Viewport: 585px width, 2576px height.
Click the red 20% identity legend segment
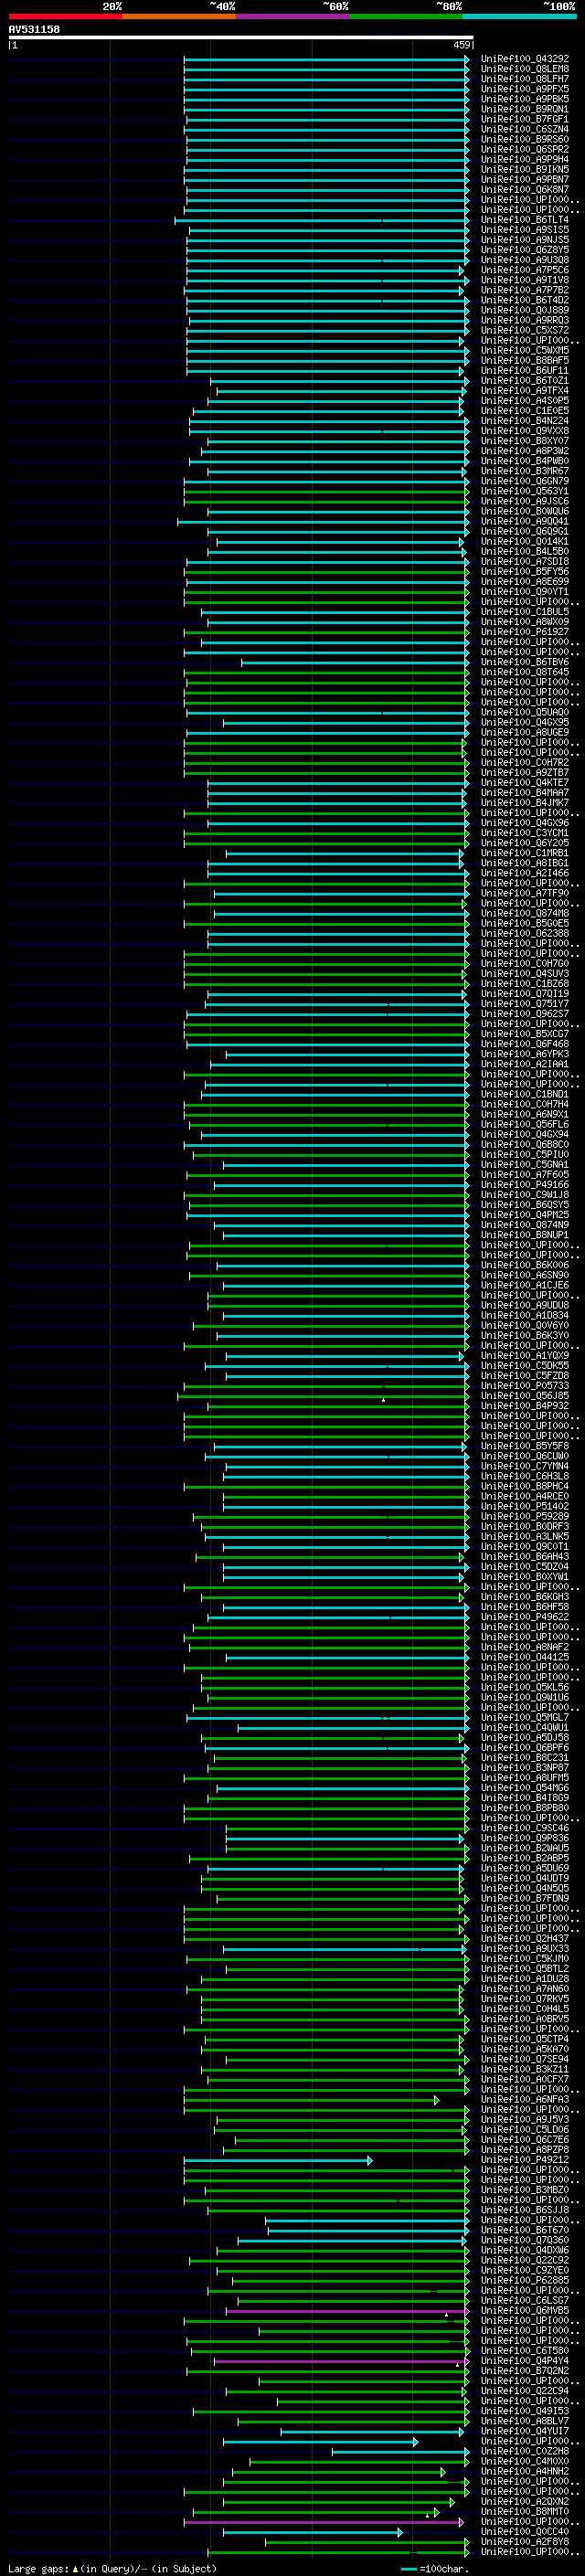[66, 16]
